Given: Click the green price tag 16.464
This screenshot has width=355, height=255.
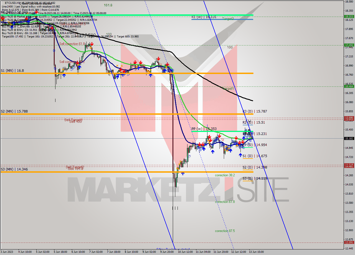Looking at the screenshot, I should (x=349, y=86).
